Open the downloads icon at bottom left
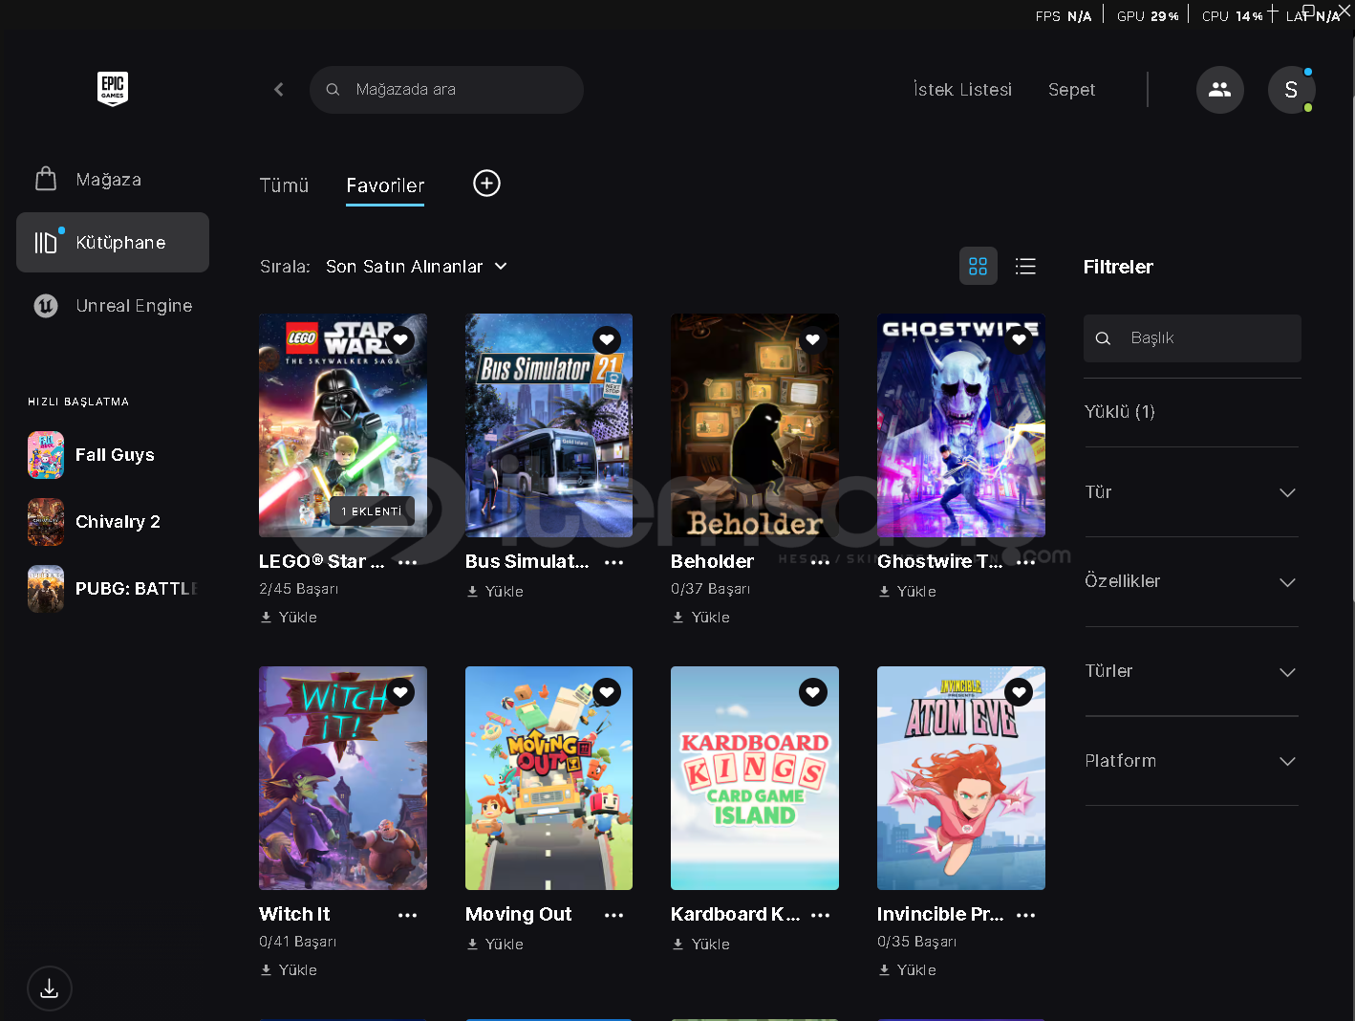Screen dimensions: 1355x1021 (x=50, y=988)
